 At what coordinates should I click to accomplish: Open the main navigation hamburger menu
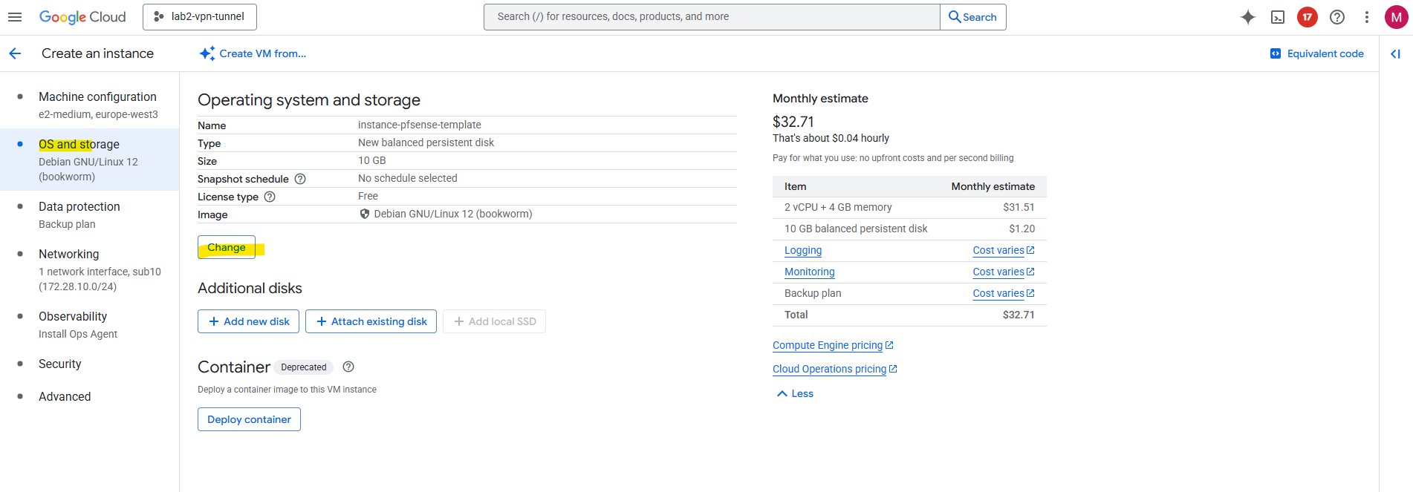(x=15, y=17)
